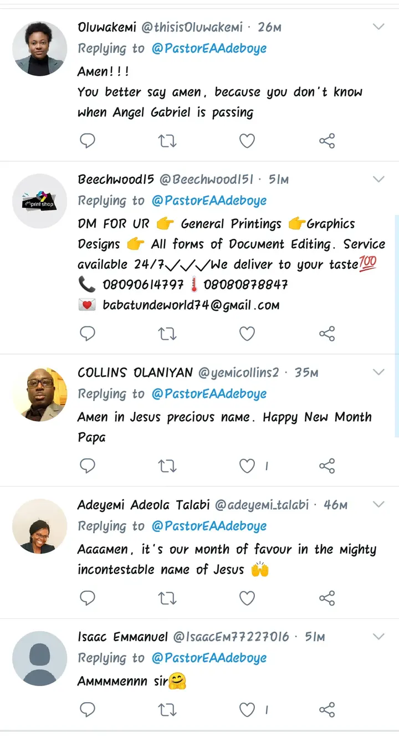This screenshot has width=399, height=737.
Task: View COLLINS OLANIYAN's profile picture
Action: point(40,394)
